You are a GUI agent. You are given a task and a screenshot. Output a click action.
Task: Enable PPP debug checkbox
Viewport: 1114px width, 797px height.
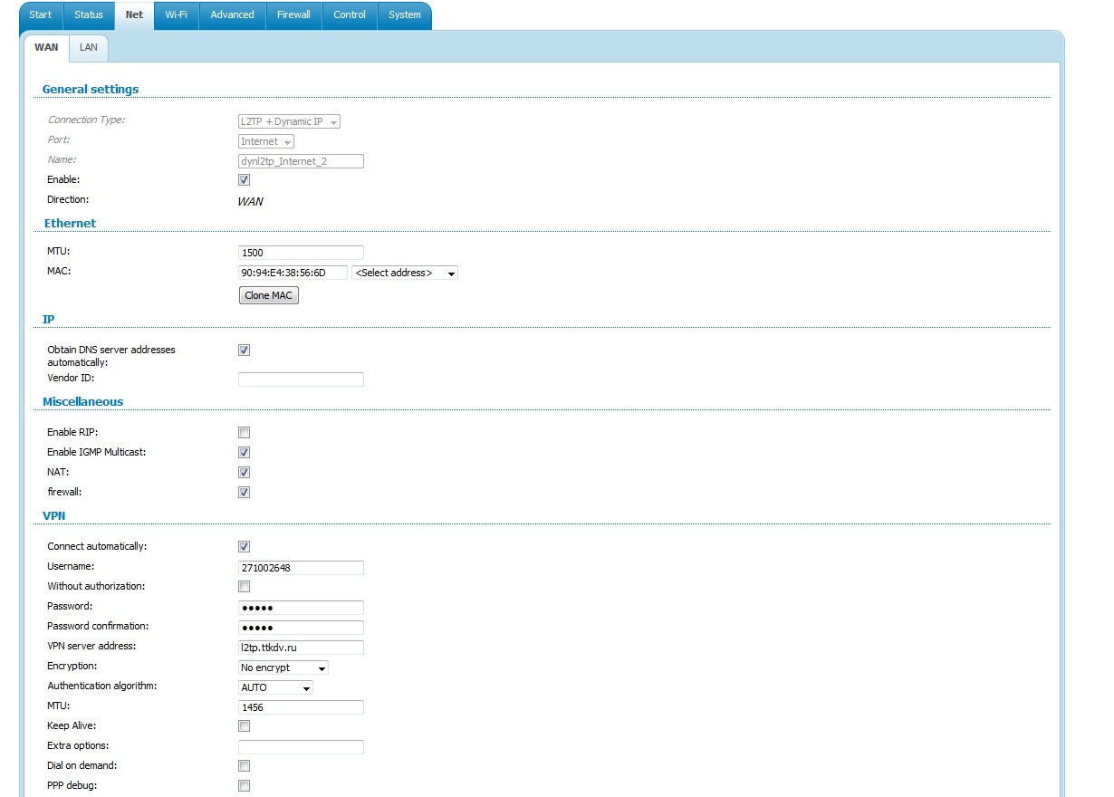point(244,786)
